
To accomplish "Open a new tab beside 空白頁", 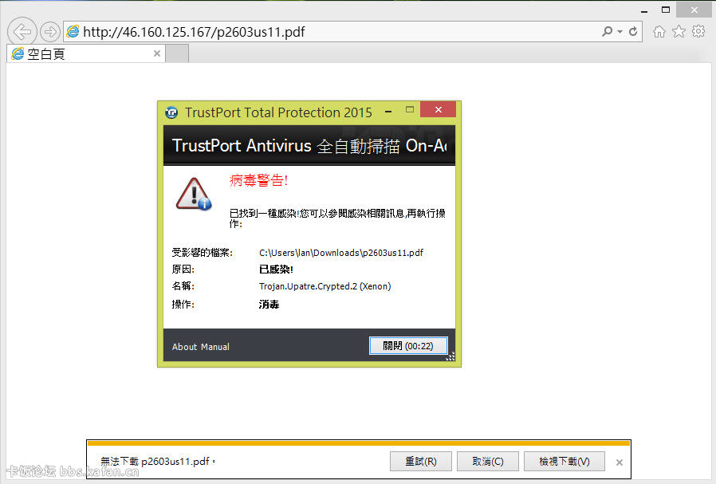I will tap(177, 54).
